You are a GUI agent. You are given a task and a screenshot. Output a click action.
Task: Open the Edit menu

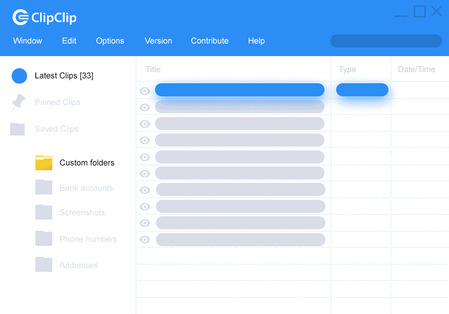coord(69,41)
